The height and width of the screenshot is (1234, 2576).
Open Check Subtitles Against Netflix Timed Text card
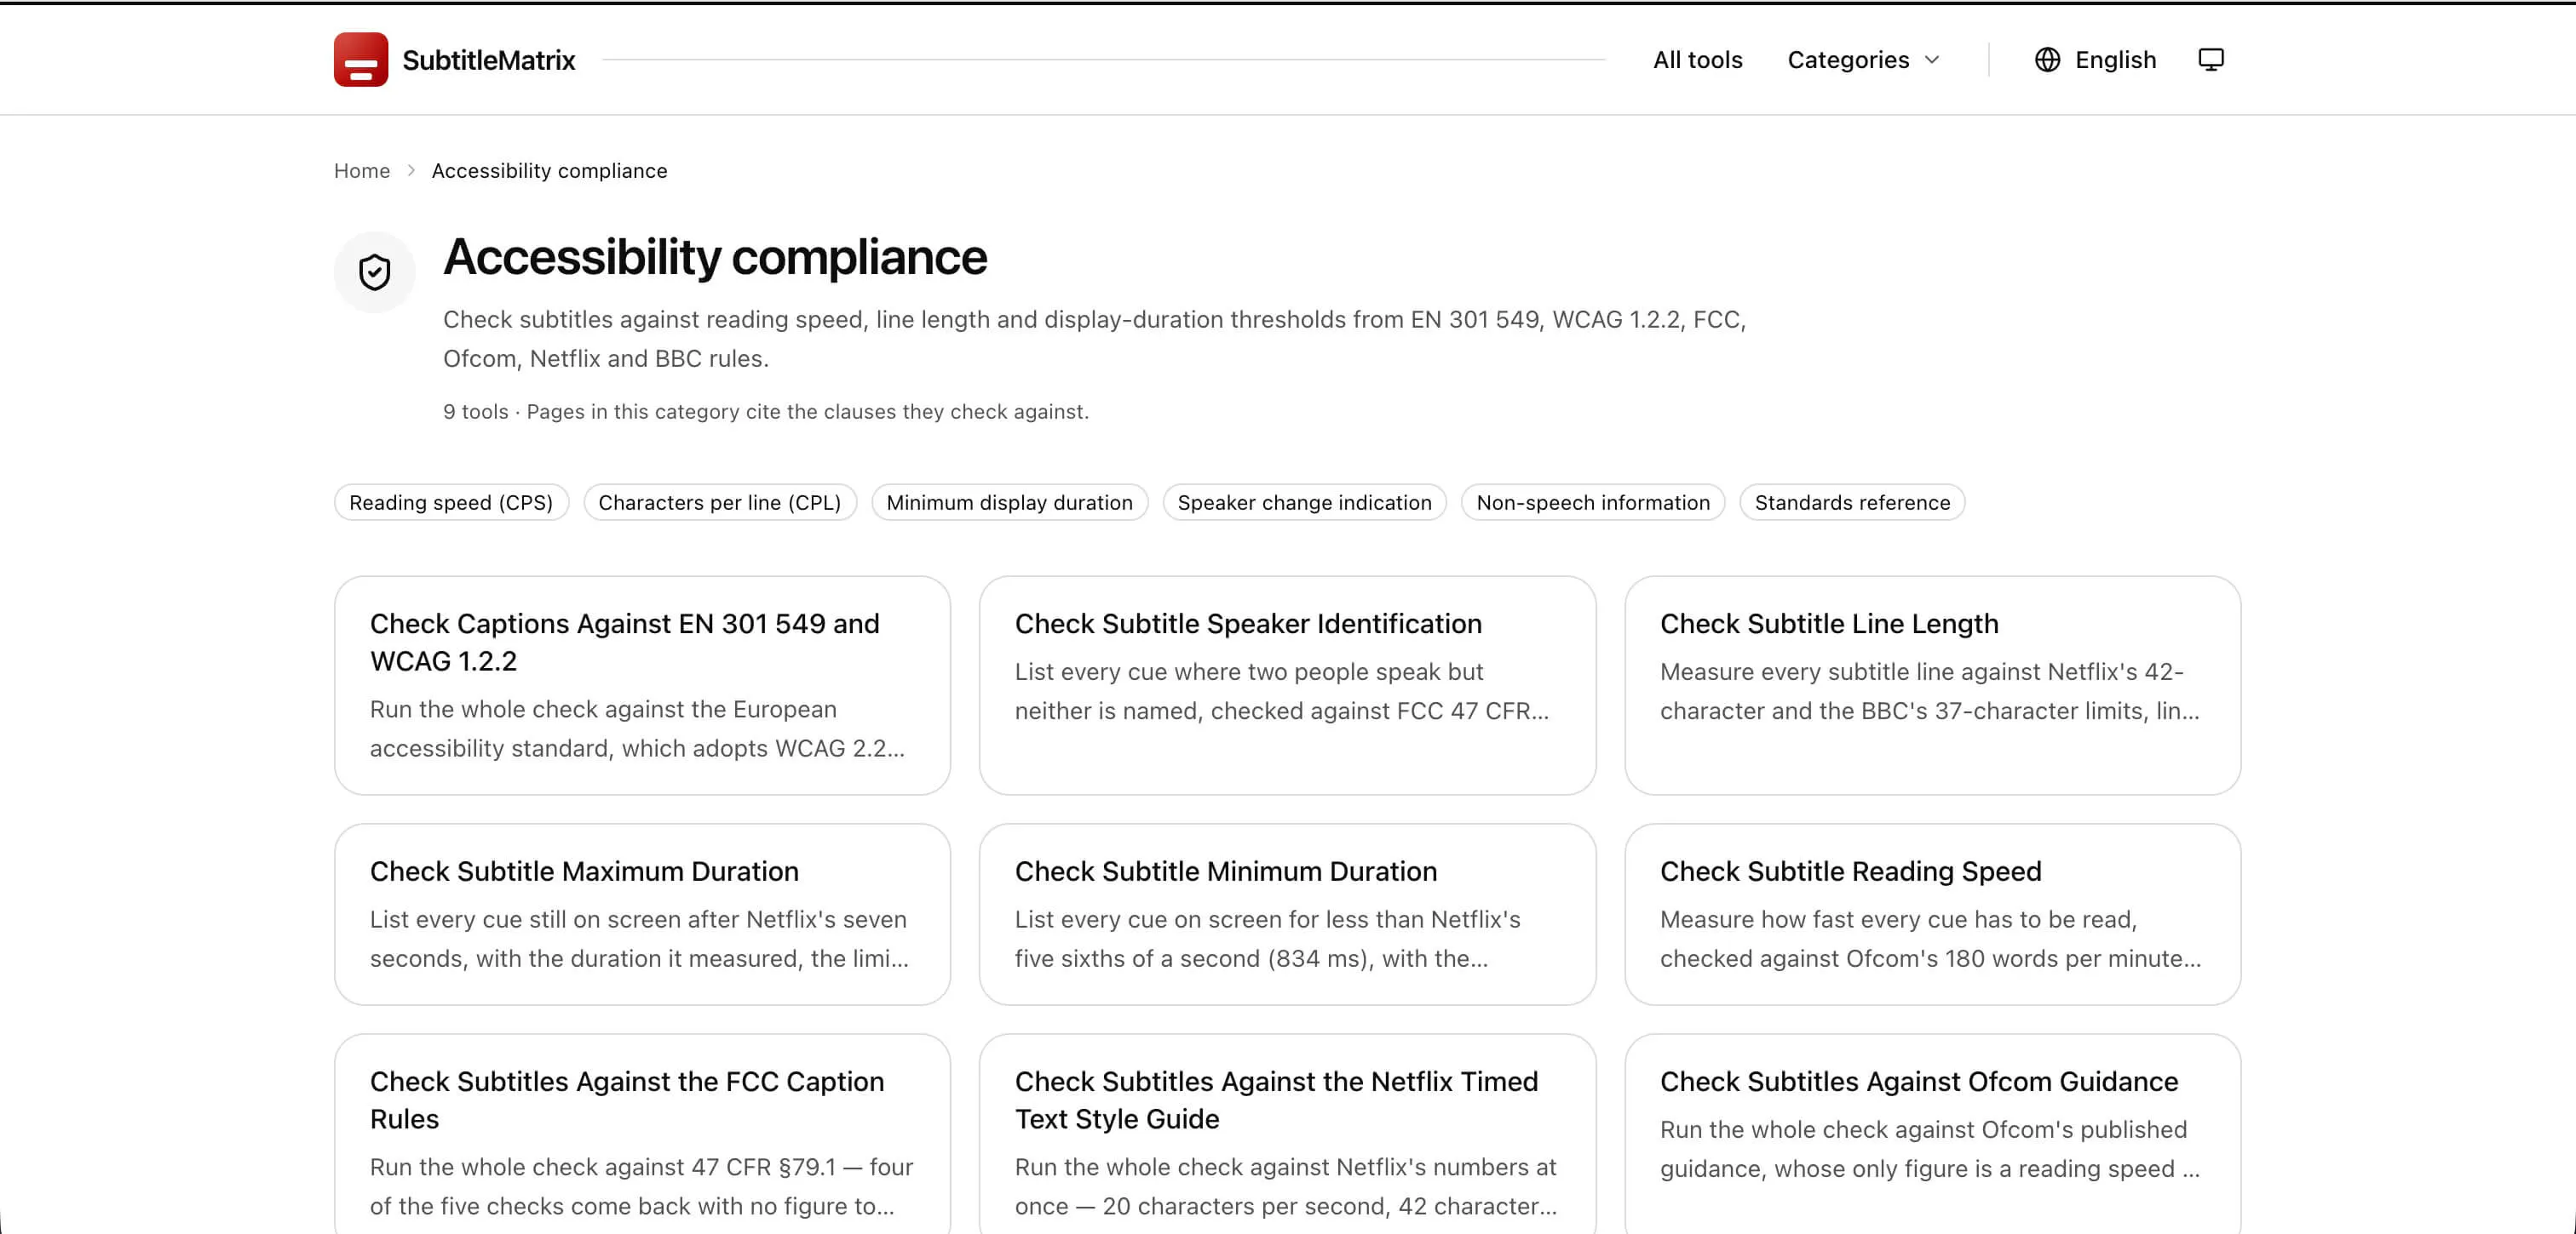click(x=1287, y=1134)
